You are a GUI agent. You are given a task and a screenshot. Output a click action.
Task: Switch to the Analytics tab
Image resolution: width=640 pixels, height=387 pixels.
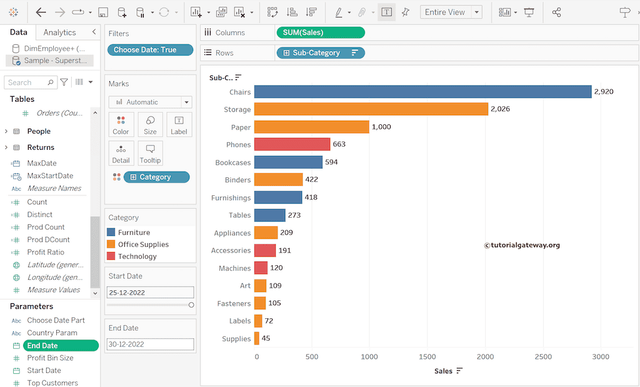pyautogui.click(x=59, y=32)
